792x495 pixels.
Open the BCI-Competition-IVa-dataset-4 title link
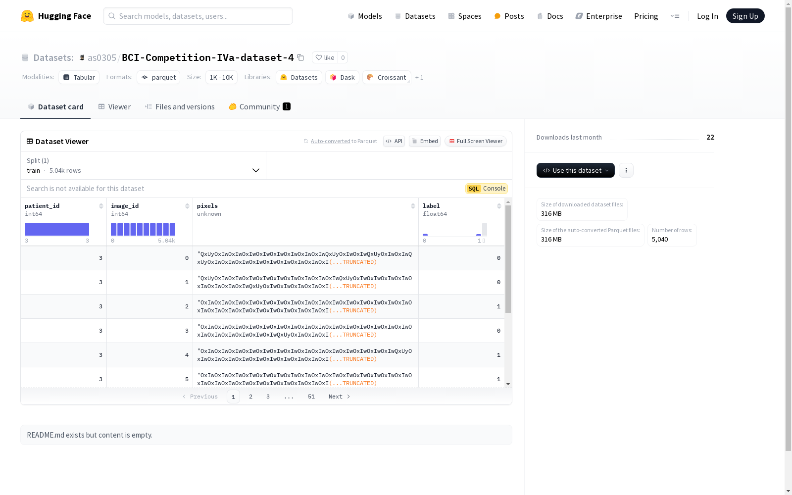pos(208,57)
